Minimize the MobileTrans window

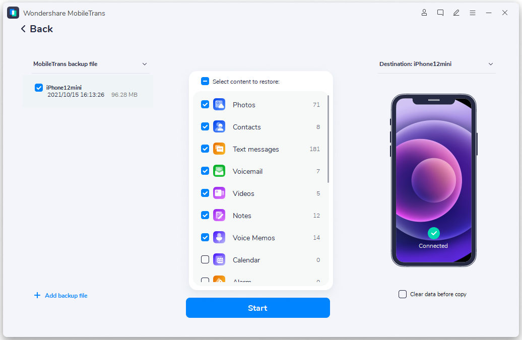[x=489, y=13]
